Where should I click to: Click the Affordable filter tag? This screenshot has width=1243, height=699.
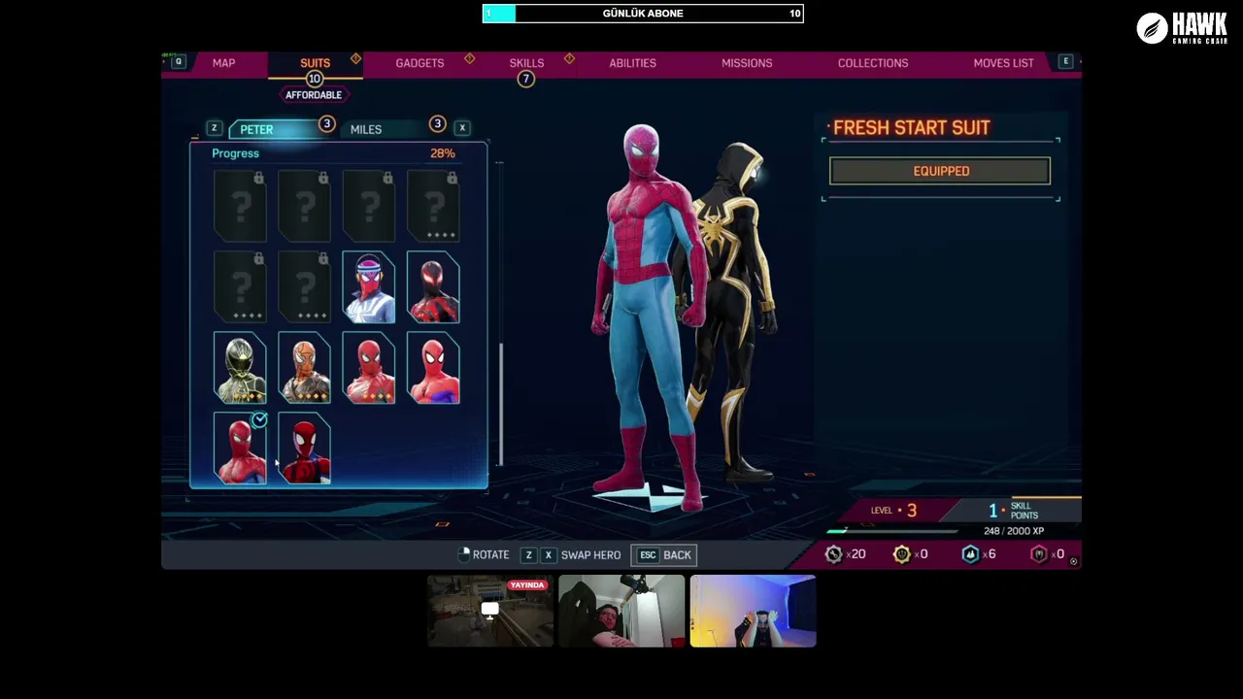[314, 95]
